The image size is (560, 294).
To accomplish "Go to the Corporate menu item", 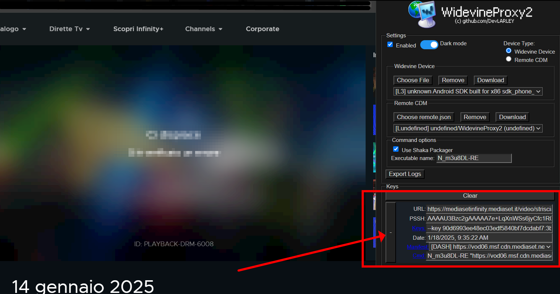I will [x=262, y=29].
